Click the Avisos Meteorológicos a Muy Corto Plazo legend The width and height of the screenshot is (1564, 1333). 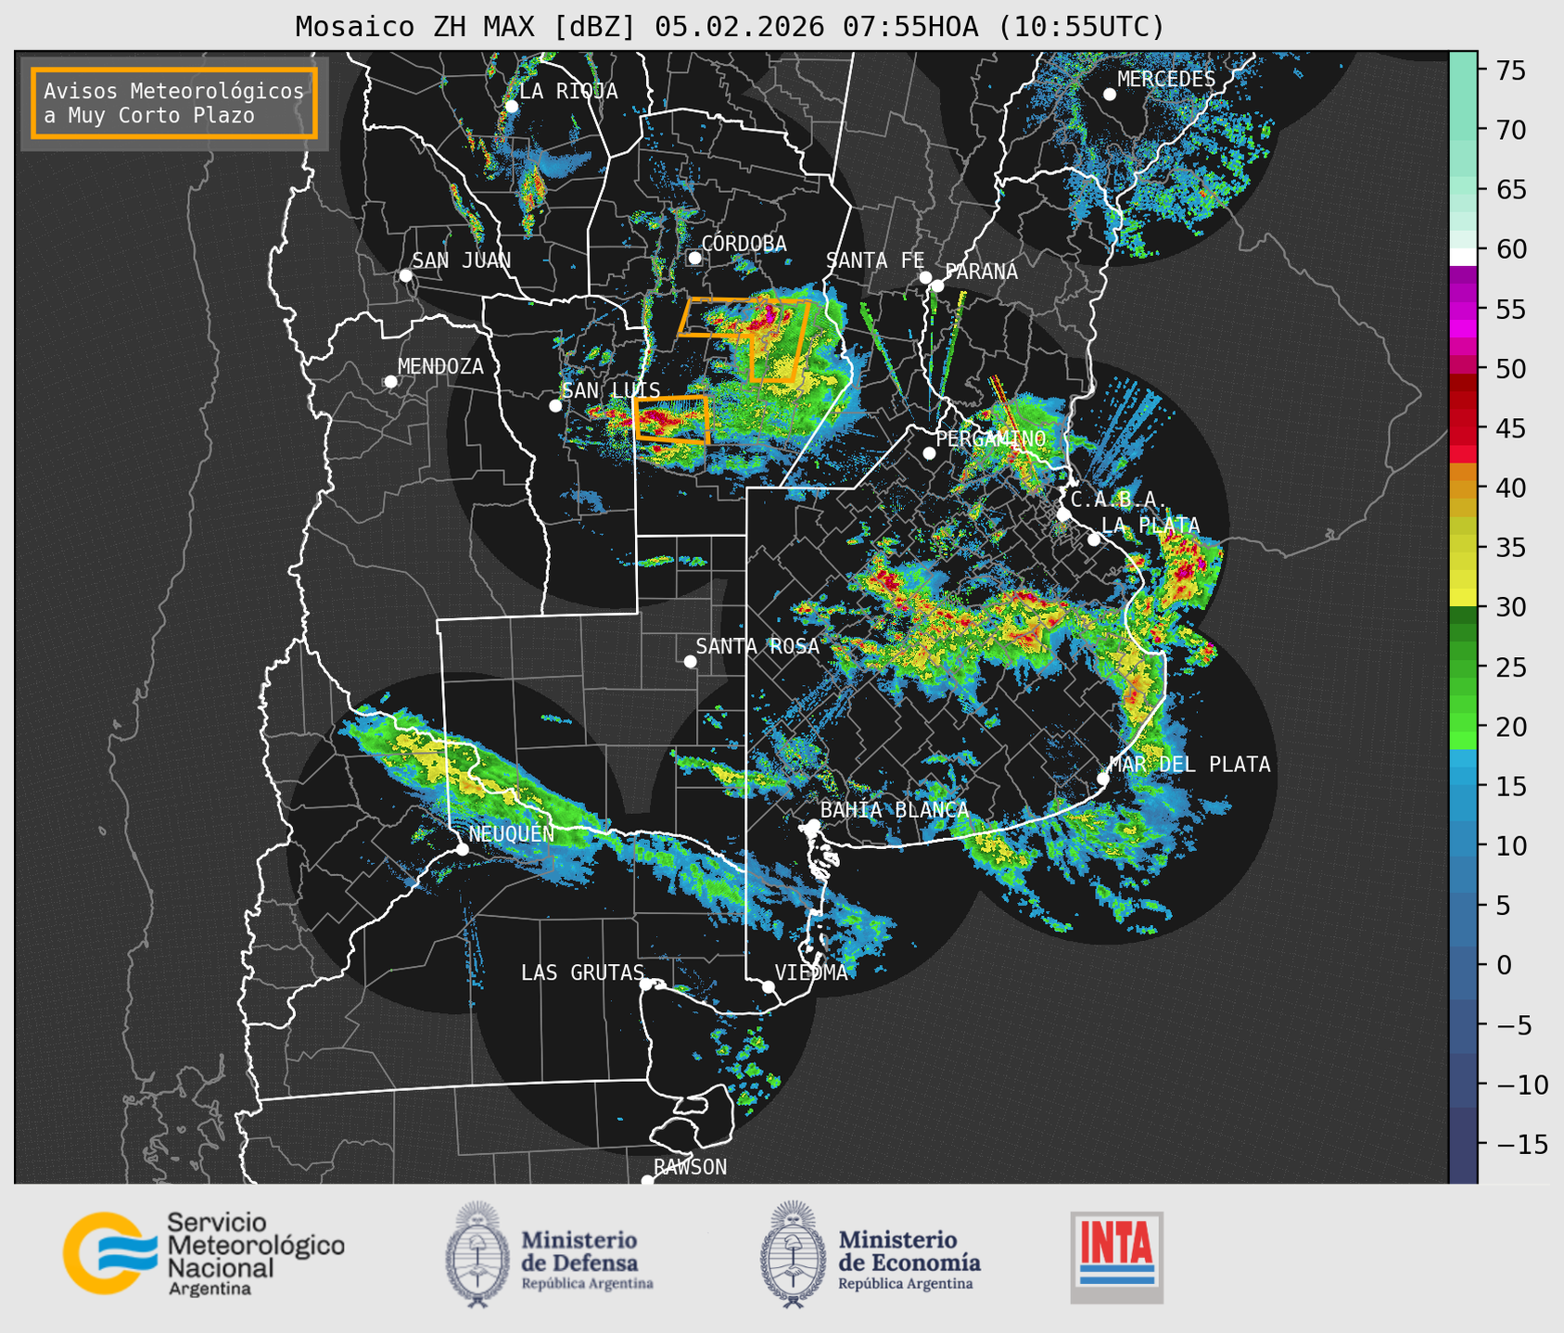pos(174,103)
